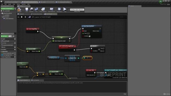Image resolution: width=171 pixels, height=96 pixels.
Task: Open the File menu
Action: click(2, 4)
